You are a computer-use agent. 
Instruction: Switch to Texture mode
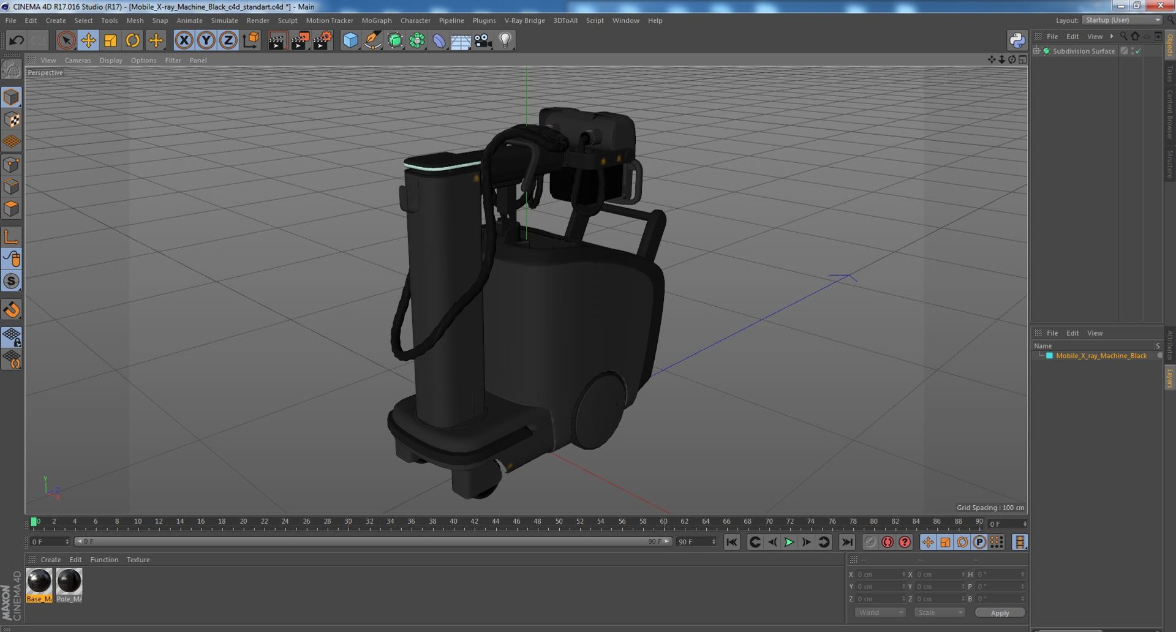(11, 119)
